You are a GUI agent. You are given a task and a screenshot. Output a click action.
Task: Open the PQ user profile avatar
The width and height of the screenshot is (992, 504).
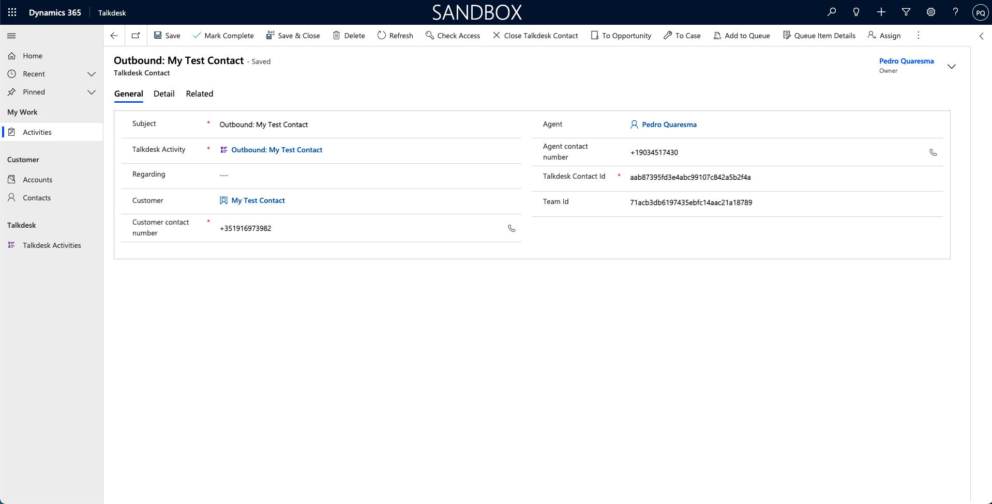coord(981,13)
